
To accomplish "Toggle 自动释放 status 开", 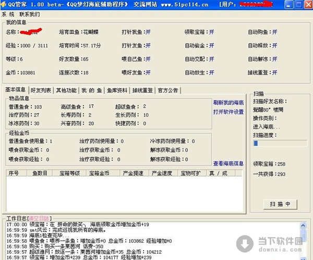I will tap(275, 46).
